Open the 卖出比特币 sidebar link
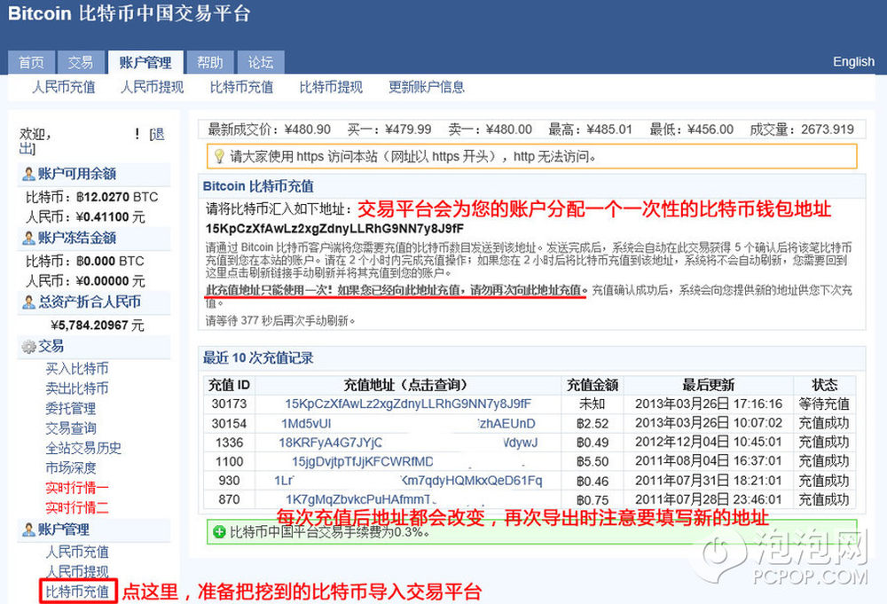Image resolution: width=887 pixels, height=604 pixels. (77, 388)
